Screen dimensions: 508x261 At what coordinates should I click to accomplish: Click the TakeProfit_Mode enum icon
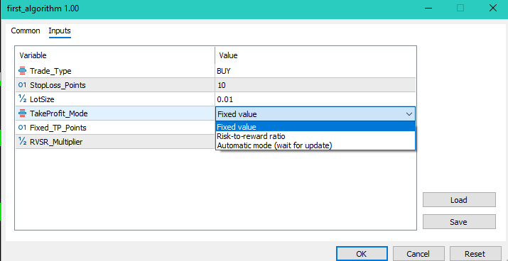tap(22, 113)
